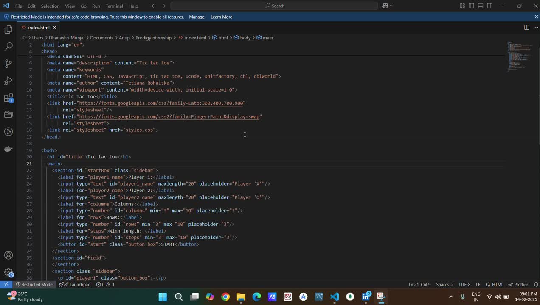Click Prettier in the status bar
The image size is (540, 305).
(518, 285)
